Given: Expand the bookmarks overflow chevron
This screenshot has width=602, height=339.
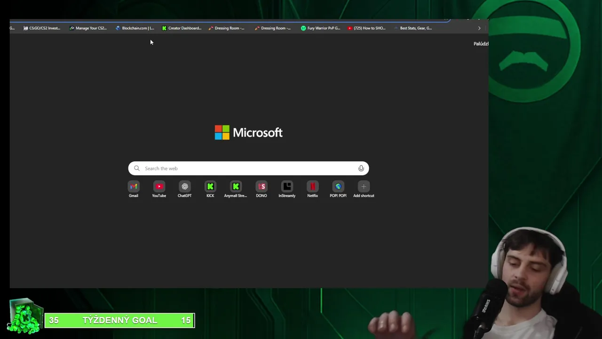Looking at the screenshot, I should click(x=479, y=28).
